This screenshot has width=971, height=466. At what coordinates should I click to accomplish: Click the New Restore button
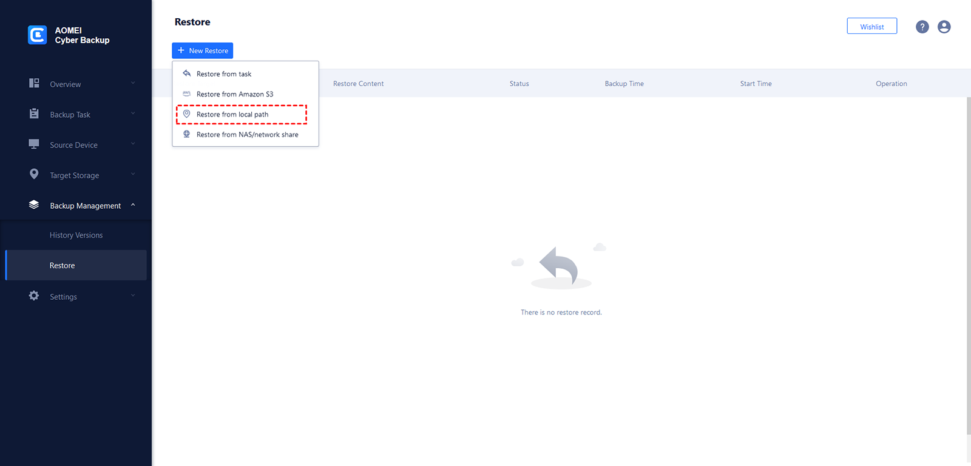point(203,50)
